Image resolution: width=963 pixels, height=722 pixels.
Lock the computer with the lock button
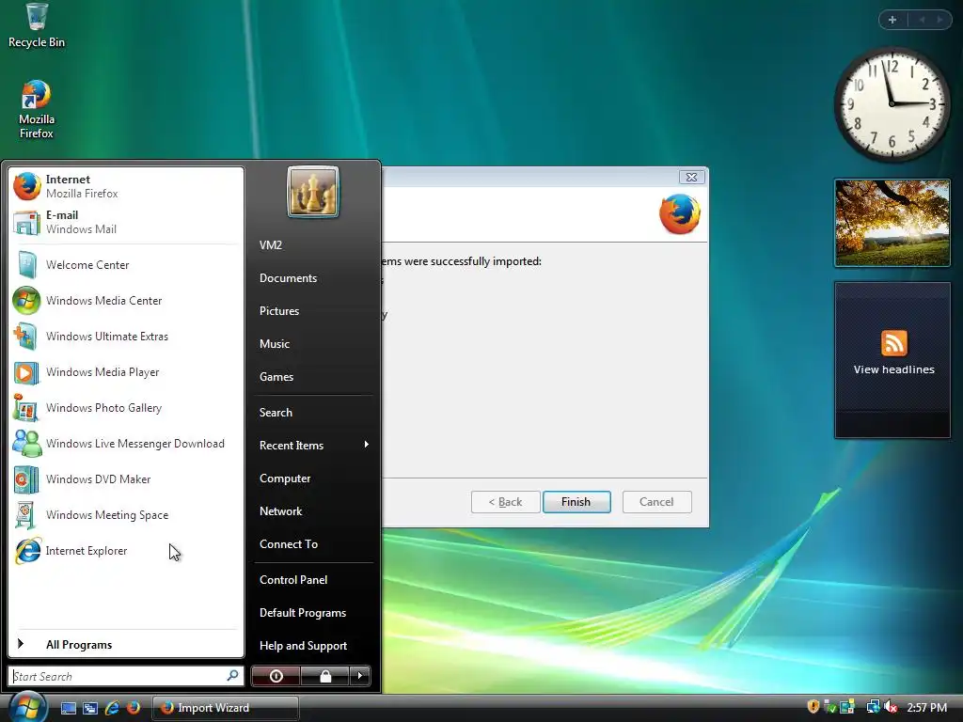tap(324, 676)
